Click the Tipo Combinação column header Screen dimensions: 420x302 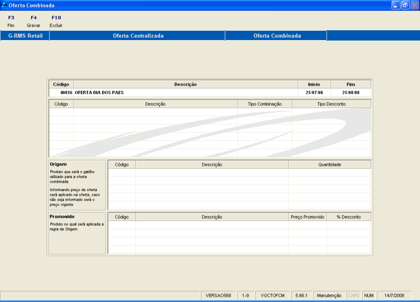(x=265, y=104)
